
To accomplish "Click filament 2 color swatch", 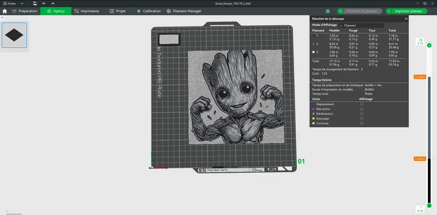I will tap(313, 44).
